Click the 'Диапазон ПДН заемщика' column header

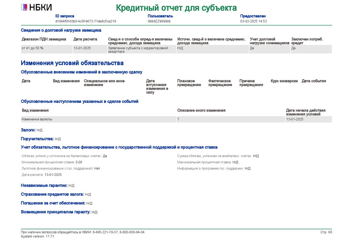44,39
